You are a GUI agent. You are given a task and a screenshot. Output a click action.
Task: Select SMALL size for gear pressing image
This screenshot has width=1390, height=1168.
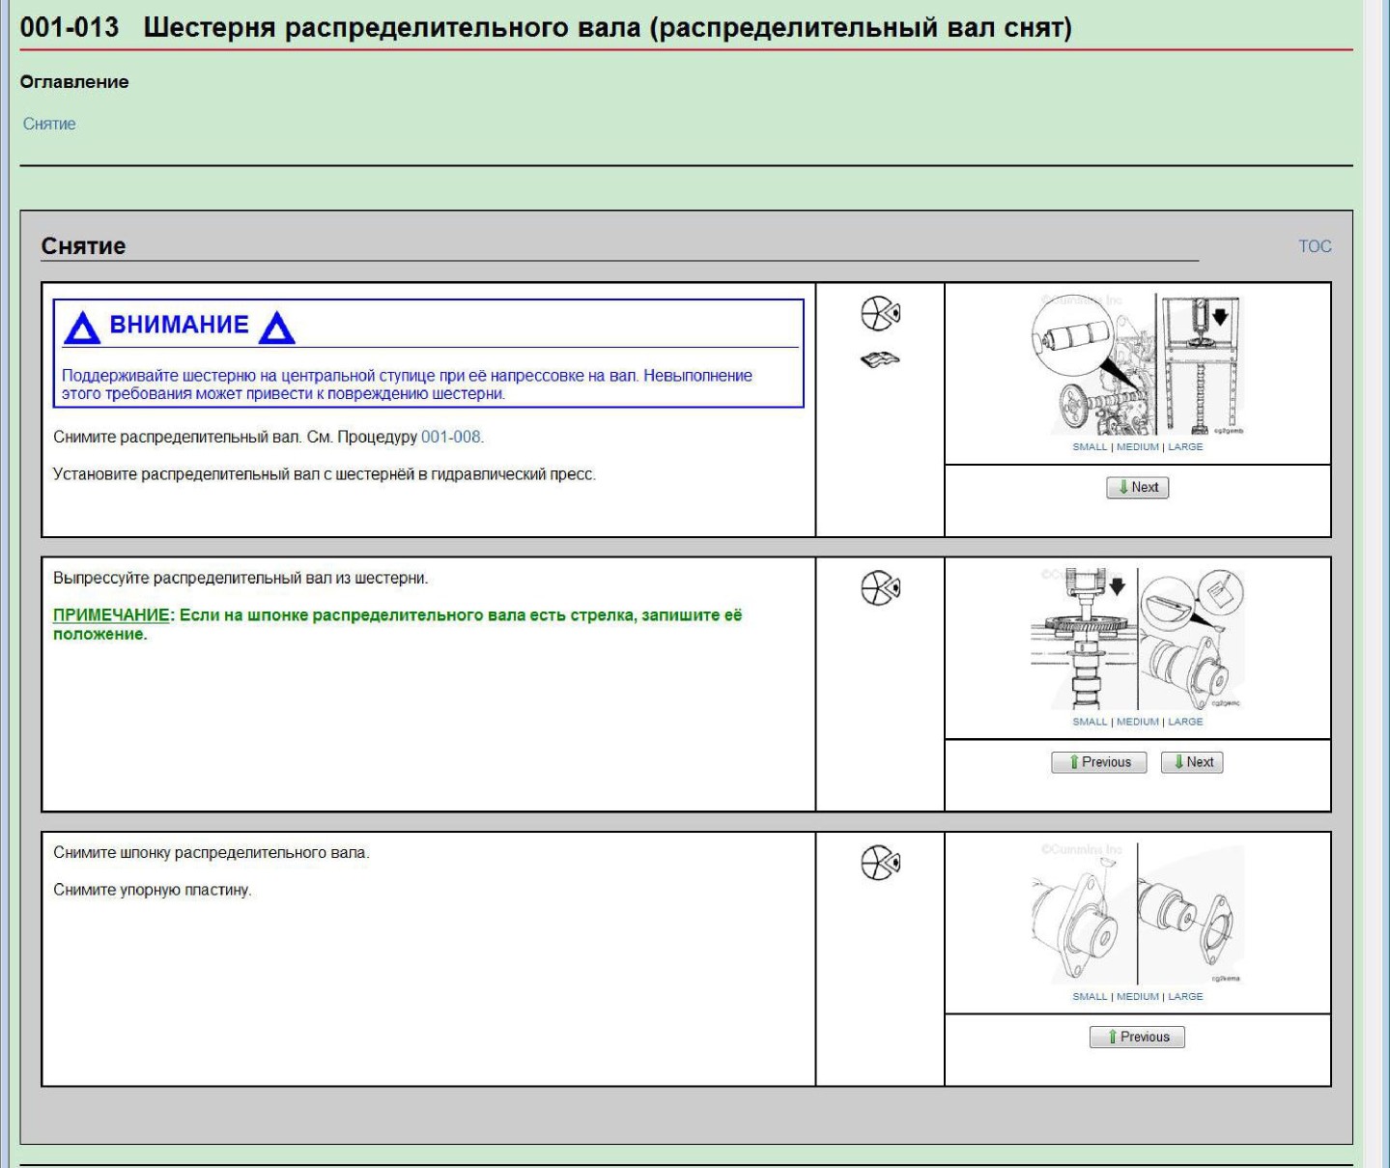(x=1090, y=722)
